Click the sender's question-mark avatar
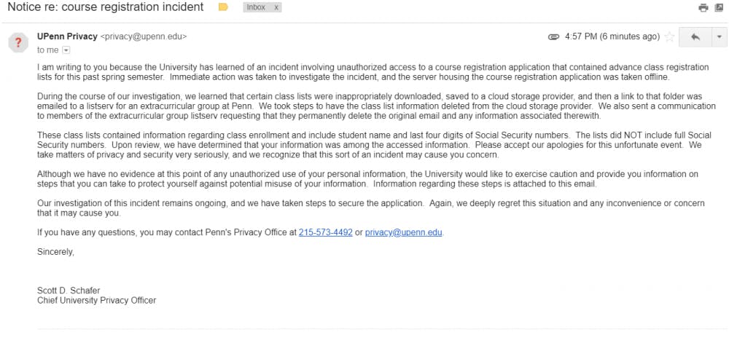Viewport: 729px width, 340px height. pyautogui.click(x=18, y=42)
